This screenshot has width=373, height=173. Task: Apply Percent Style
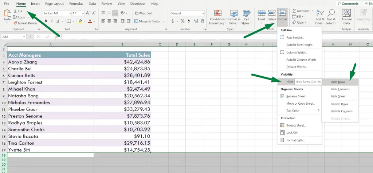(x=182, y=21)
